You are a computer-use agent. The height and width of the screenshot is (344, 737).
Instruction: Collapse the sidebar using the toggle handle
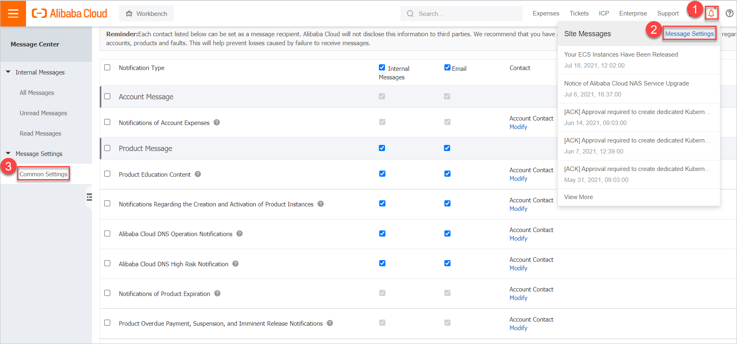89,197
